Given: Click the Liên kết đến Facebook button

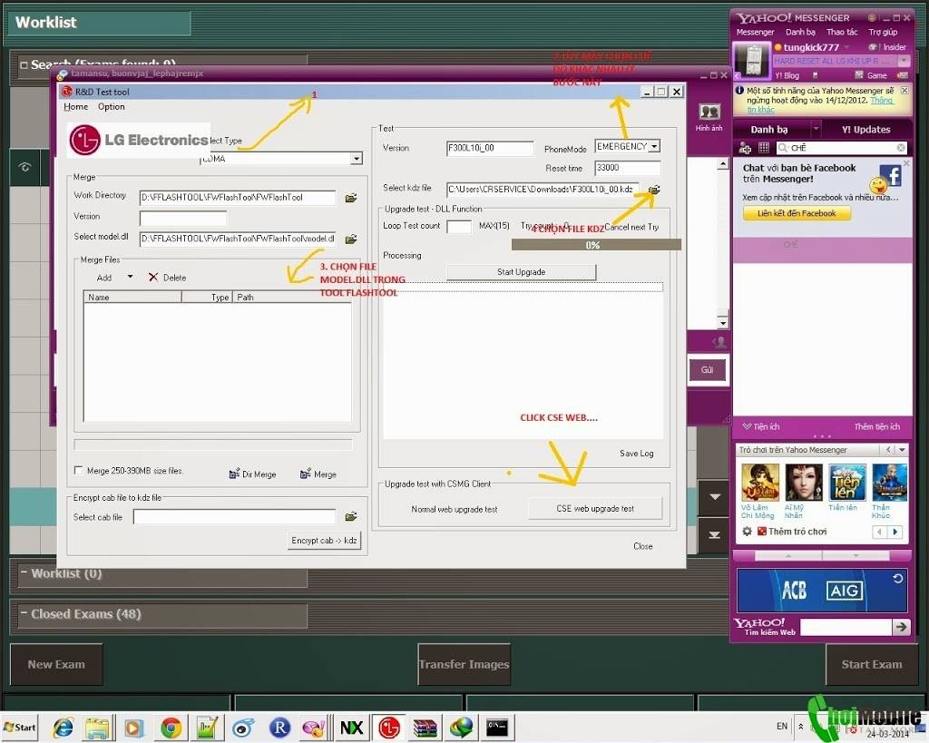Looking at the screenshot, I should [797, 213].
